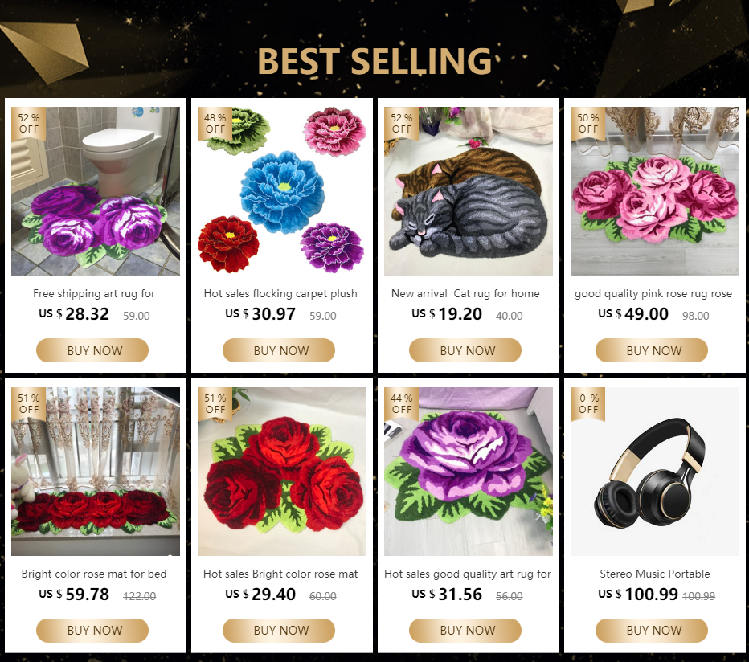View the colorful peony flocking carpet photo
Viewport: 749px width, 662px height.
[282, 191]
